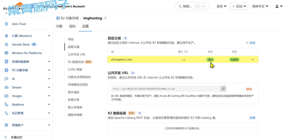Click the Images picture icon
Image resolution: width=283 pixels, height=140 pixels.
coord(7,96)
